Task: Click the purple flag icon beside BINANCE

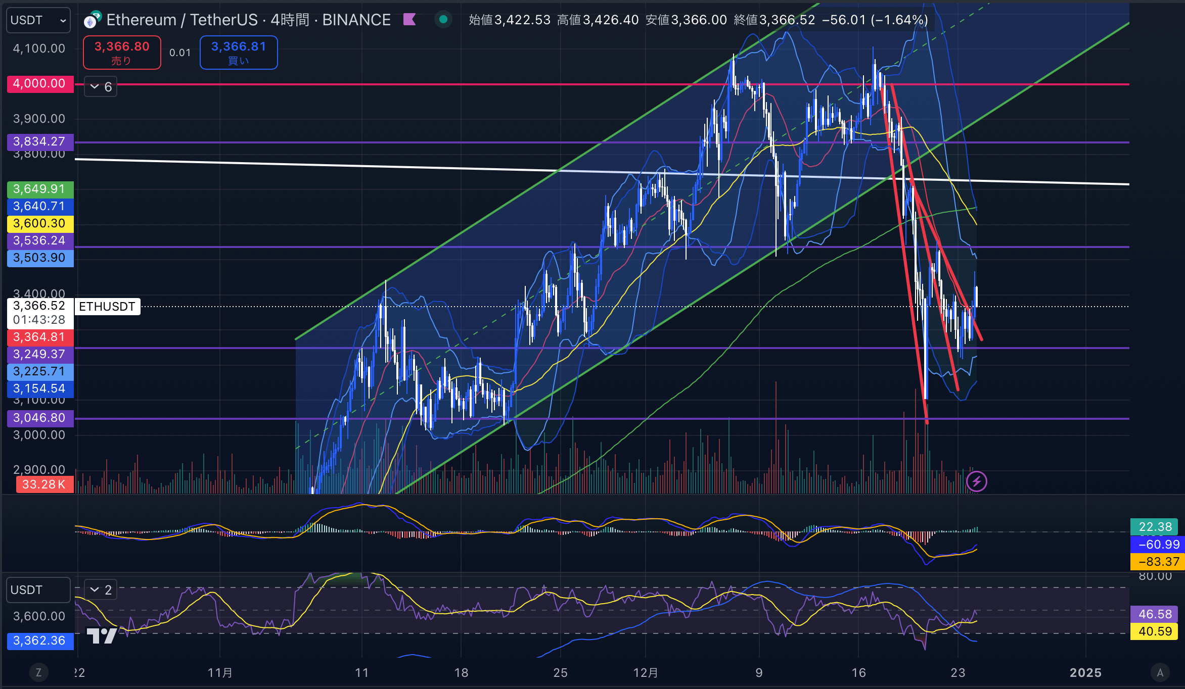Action: click(409, 20)
